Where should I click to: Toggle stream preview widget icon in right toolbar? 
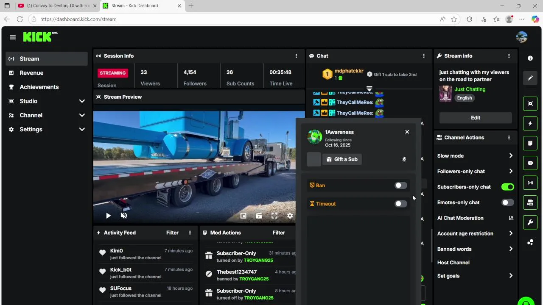(530, 104)
